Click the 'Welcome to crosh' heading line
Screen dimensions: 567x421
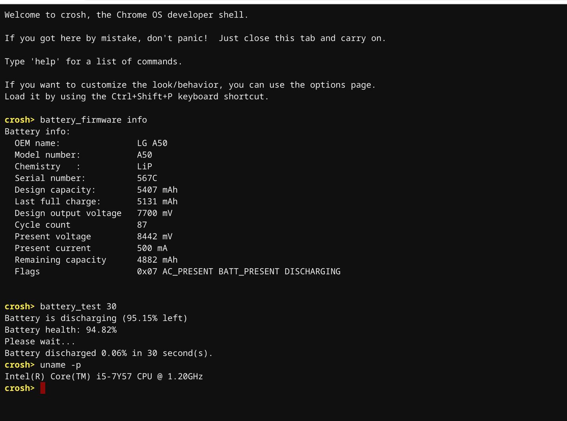(x=126, y=15)
